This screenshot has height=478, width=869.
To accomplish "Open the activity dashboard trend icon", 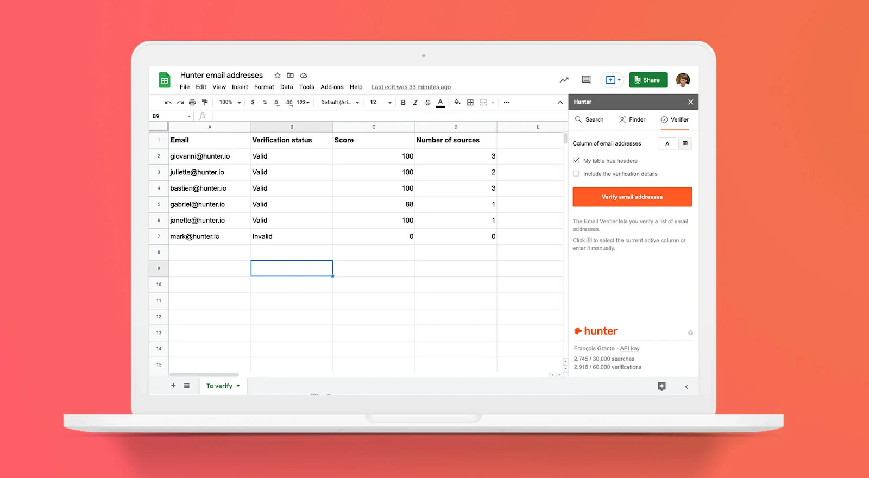I will point(564,80).
